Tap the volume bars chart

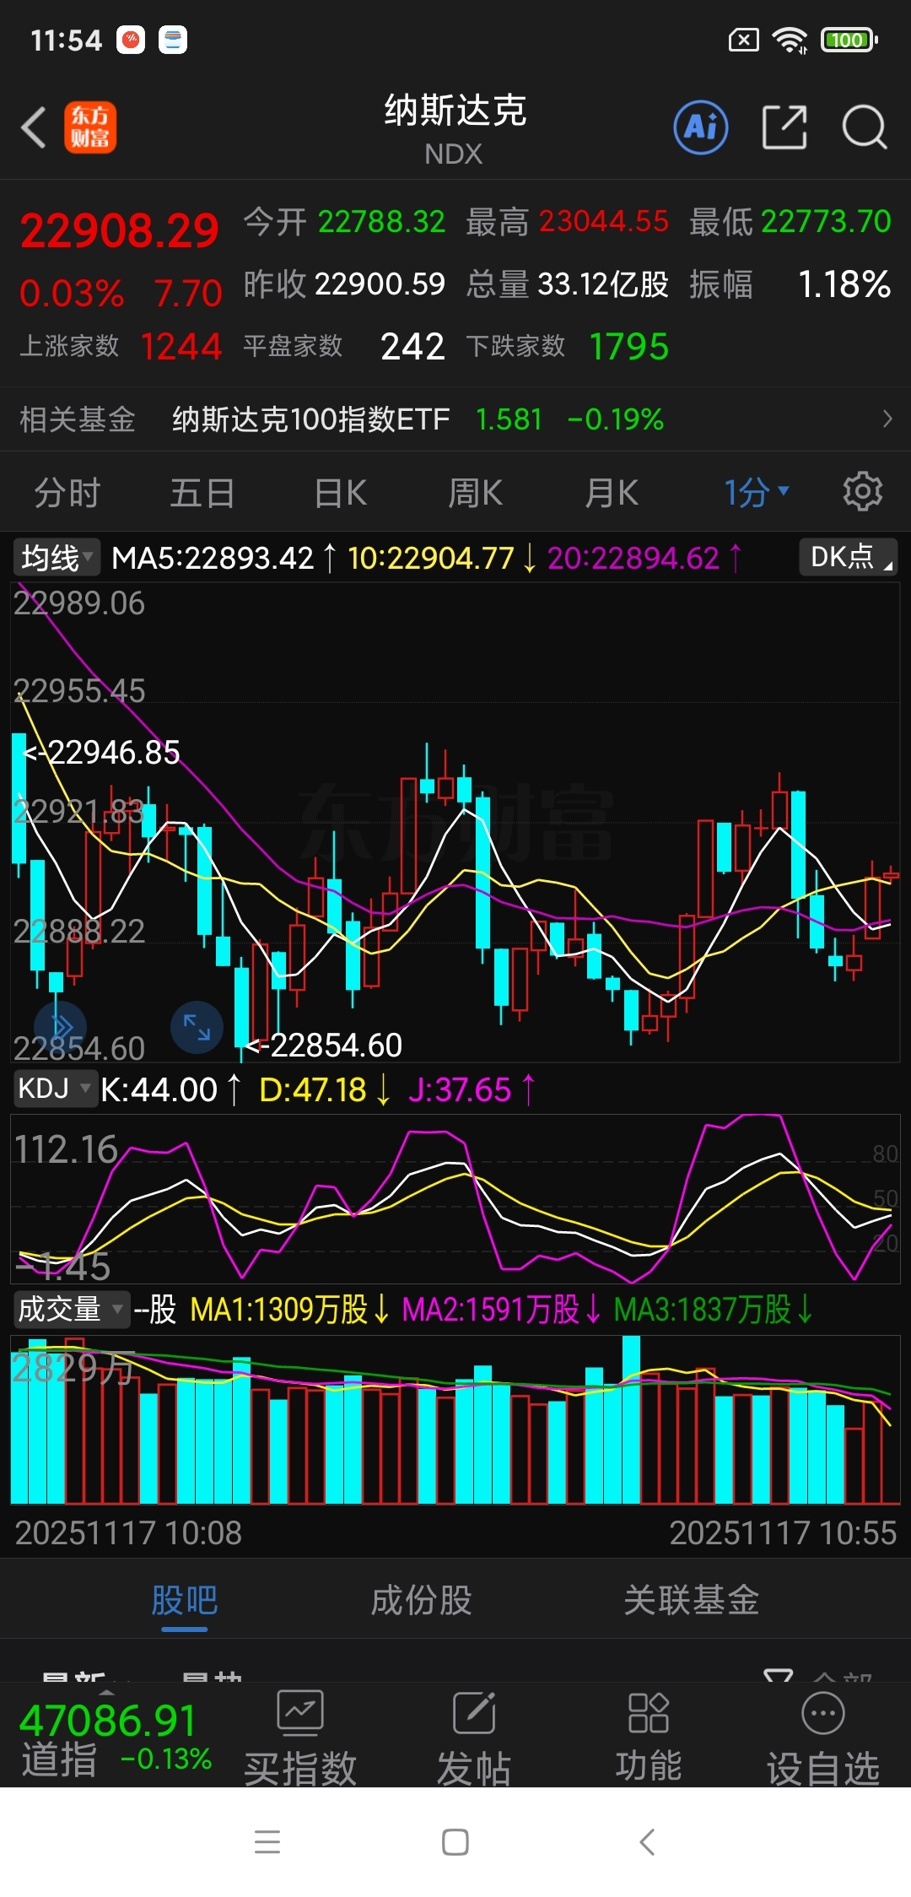pos(455,1419)
